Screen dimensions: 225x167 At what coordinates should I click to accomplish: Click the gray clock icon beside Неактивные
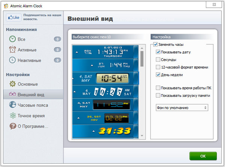tap(12, 60)
